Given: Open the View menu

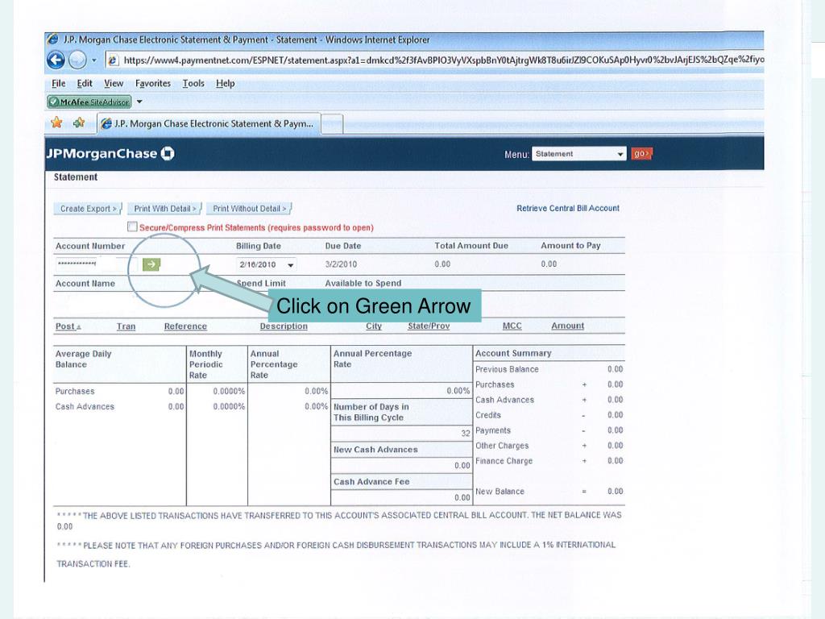Looking at the screenshot, I should tap(113, 83).
